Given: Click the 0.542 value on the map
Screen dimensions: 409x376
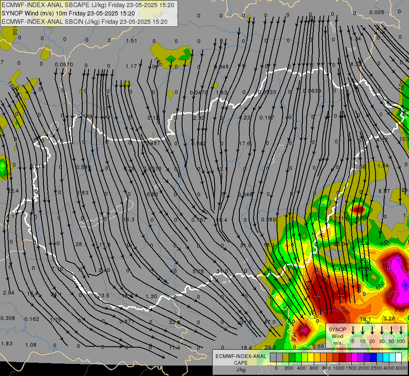Looking at the screenshot, I should coord(199,144).
